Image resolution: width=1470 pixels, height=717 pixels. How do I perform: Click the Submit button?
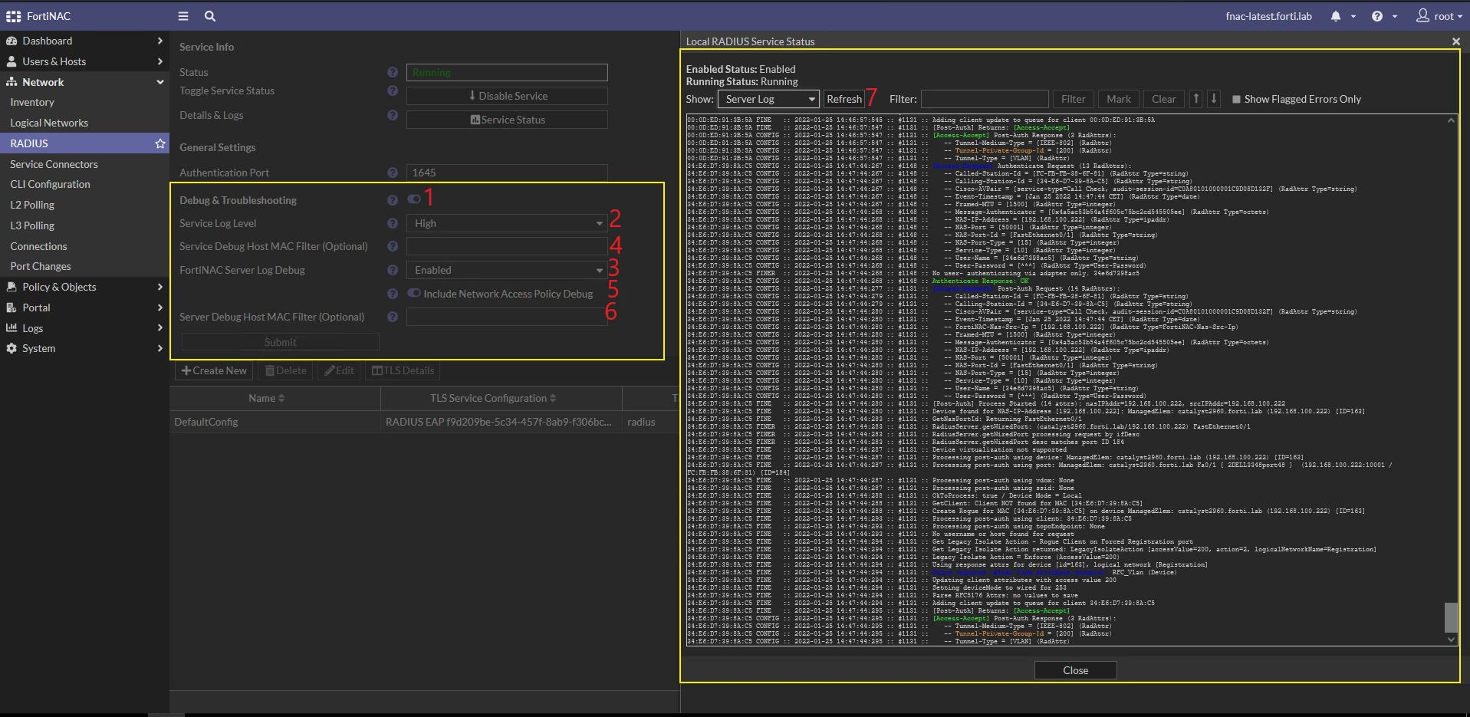tap(280, 342)
